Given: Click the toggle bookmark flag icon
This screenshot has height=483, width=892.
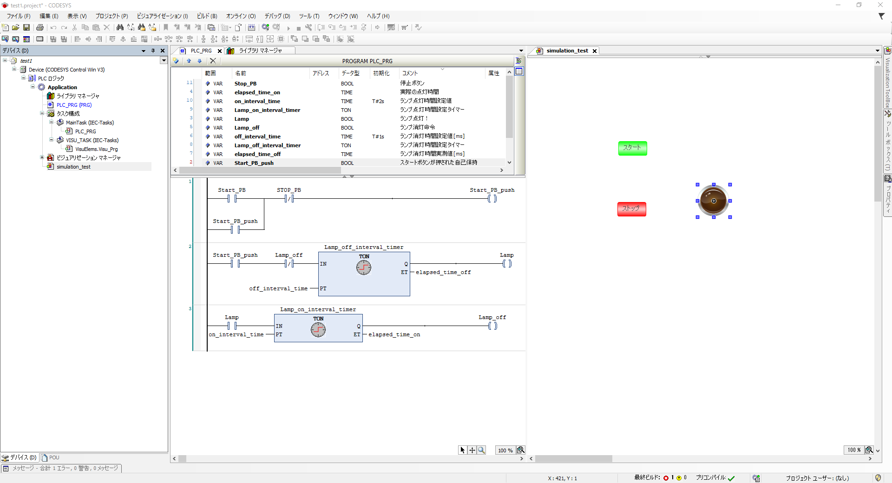Looking at the screenshot, I should 166,27.
